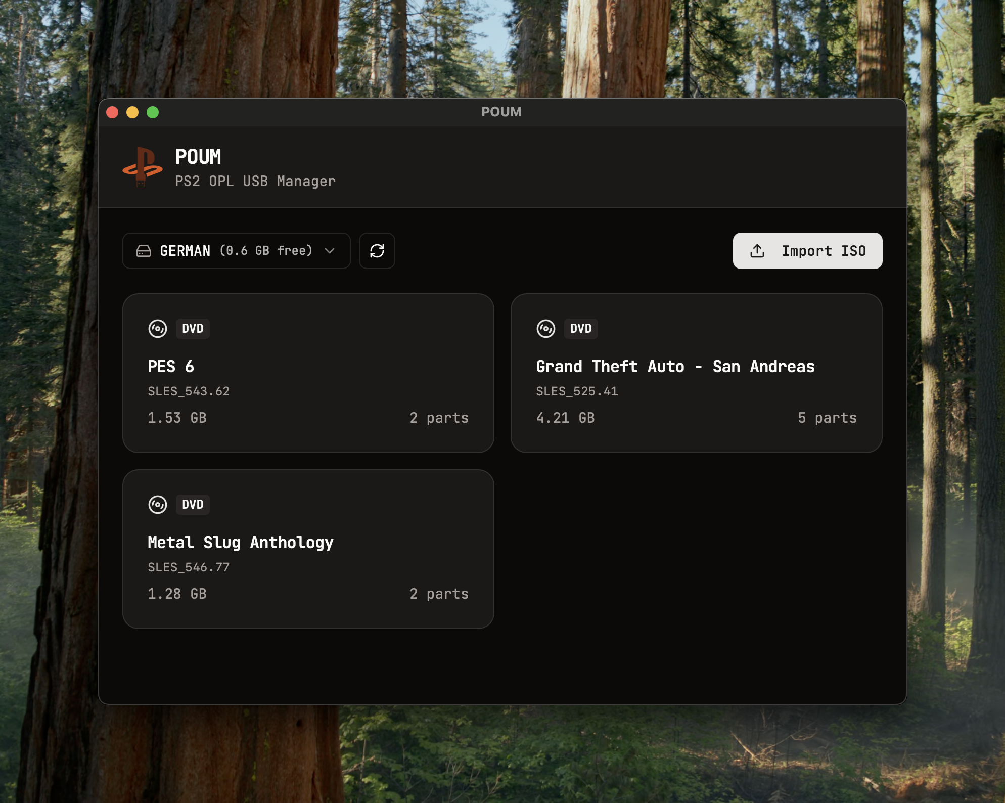Expand the drive list using the chevron arrow
1005x803 pixels.
(330, 251)
